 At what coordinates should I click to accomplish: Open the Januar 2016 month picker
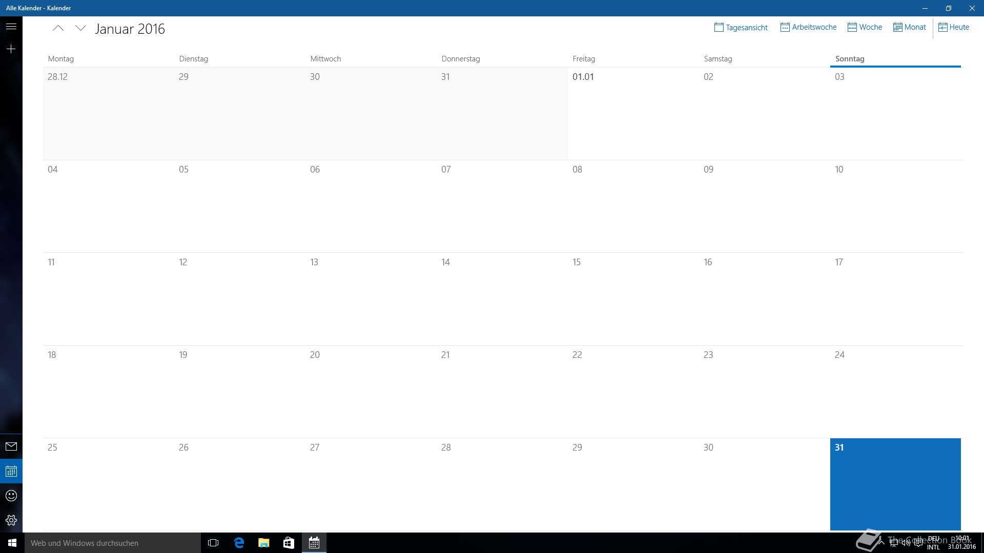(130, 29)
